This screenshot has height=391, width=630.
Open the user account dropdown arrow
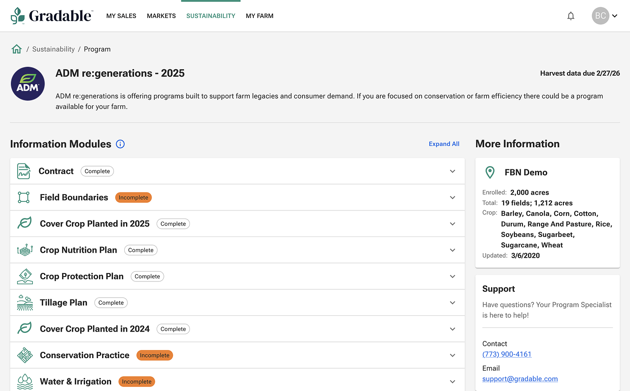point(615,16)
